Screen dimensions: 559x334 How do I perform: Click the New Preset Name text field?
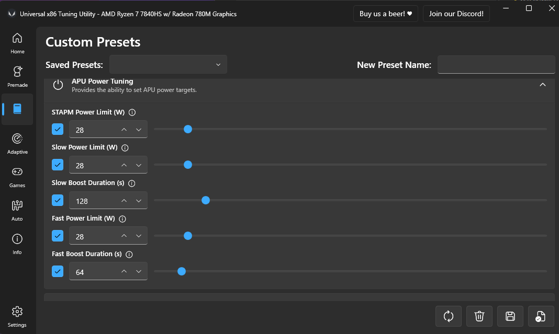(496, 65)
